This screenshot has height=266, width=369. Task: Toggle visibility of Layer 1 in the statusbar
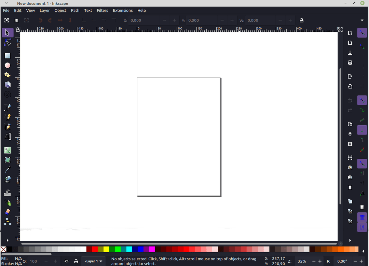pyautogui.click(x=66, y=261)
